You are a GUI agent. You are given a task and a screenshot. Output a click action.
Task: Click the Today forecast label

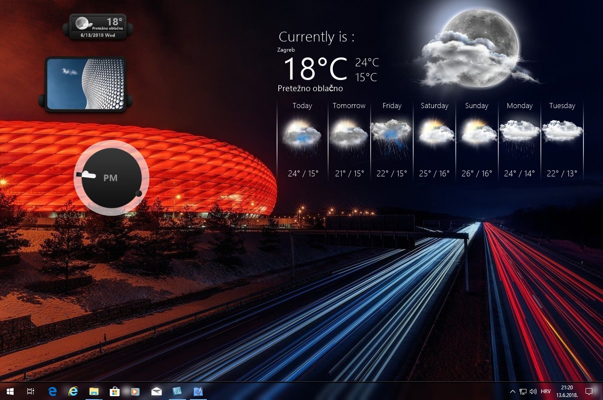pos(302,106)
